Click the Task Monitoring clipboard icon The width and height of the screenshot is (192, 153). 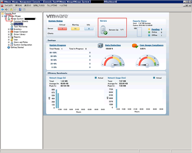[x=12, y=27]
